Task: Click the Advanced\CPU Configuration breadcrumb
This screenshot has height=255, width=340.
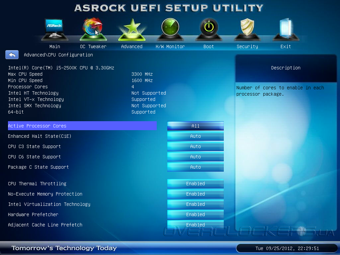Action: [x=58, y=55]
